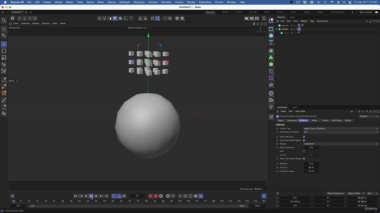
Task: Toggle the Sphere enable checkmark
Action: pyautogui.click(x=296, y=25)
